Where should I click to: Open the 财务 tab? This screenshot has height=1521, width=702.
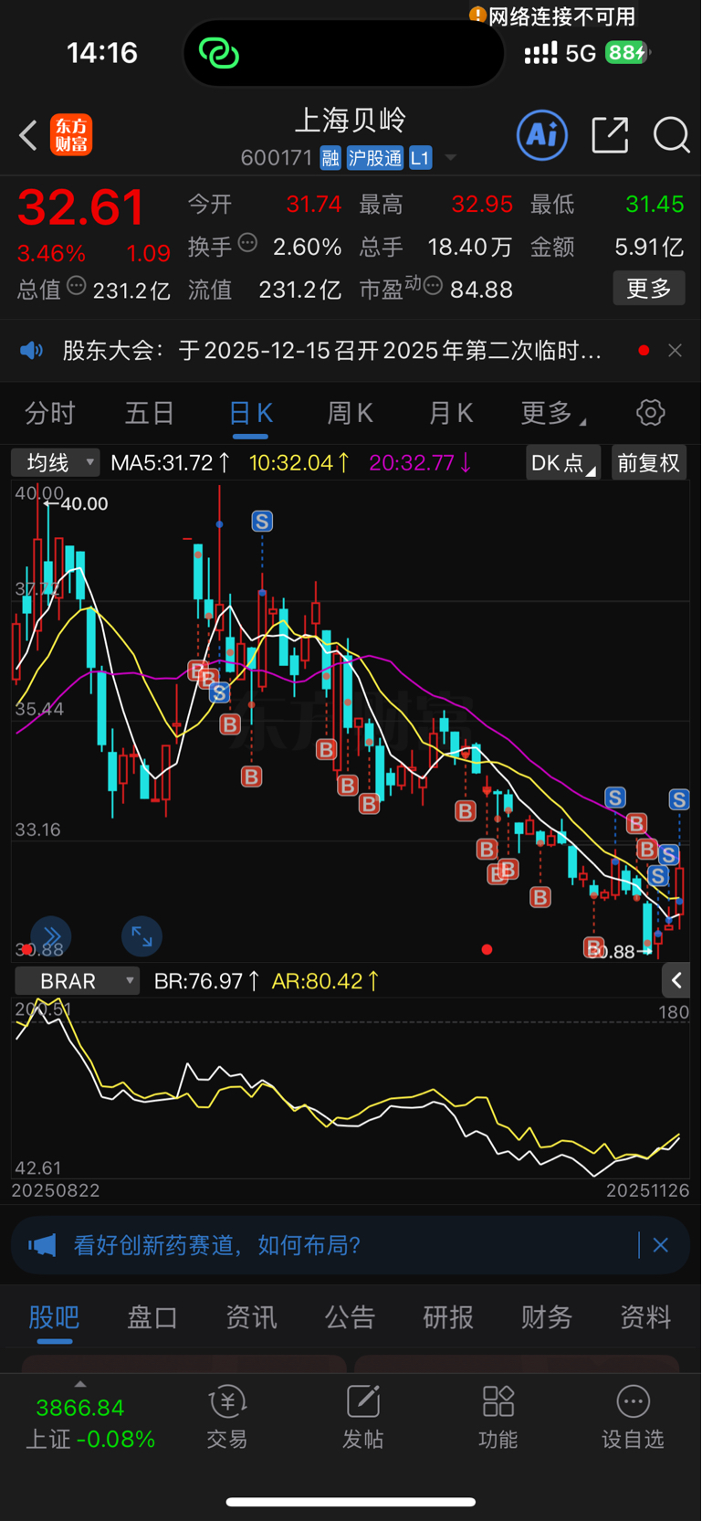tap(547, 1317)
